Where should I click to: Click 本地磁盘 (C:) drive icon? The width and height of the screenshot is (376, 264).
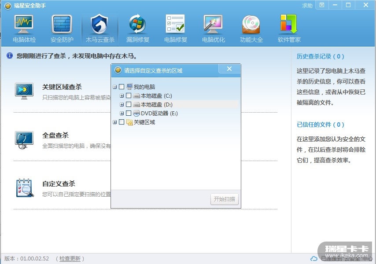tap(136, 96)
